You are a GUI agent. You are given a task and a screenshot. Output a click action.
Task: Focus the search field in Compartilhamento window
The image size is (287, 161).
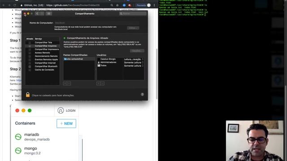pos(133,13)
